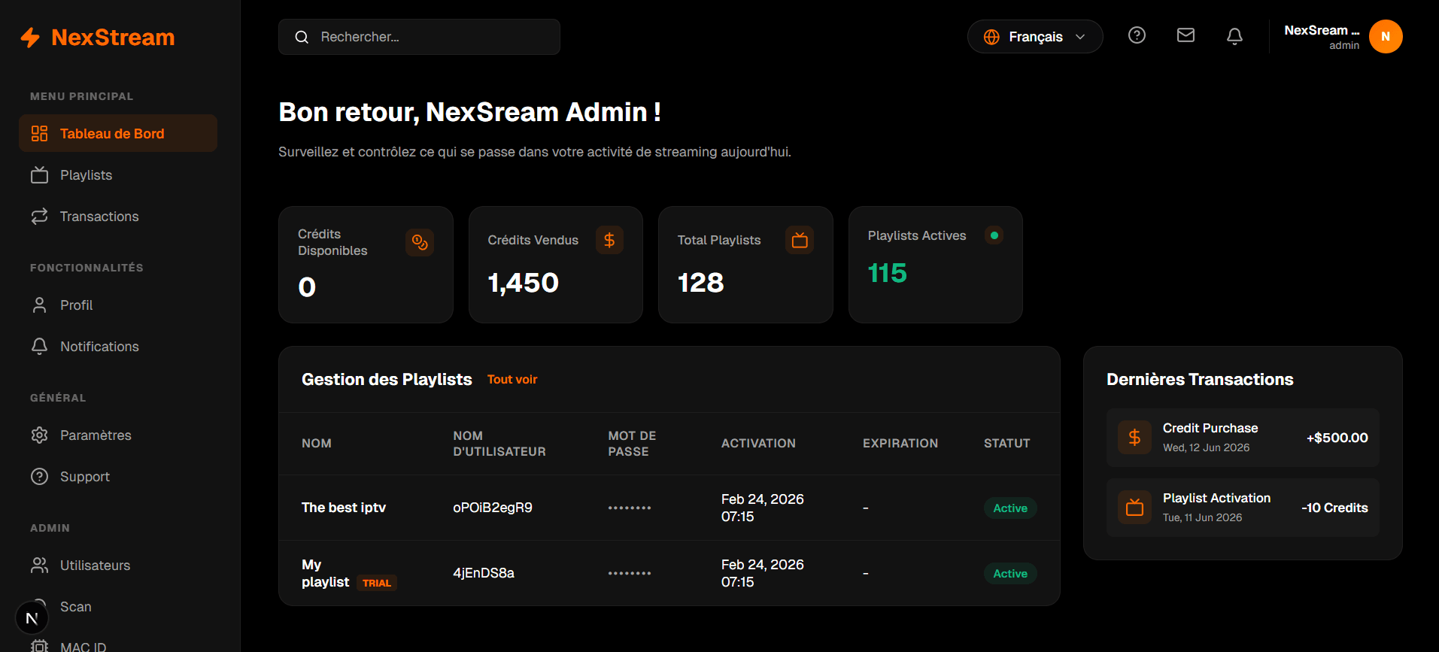Click the STATUT column header
Image resolution: width=1439 pixels, height=652 pixels.
1007,444
